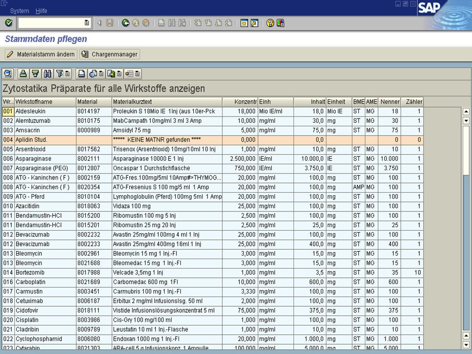
Task: Select the Bortezomib cell
Action: point(45,273)
